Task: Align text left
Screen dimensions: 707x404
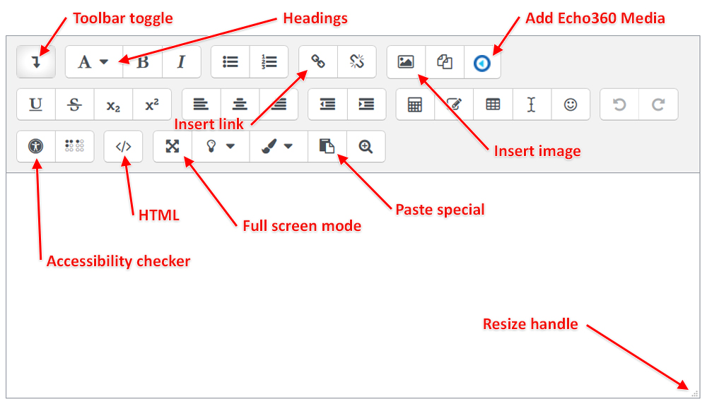Action: click(x=201, y=105)
